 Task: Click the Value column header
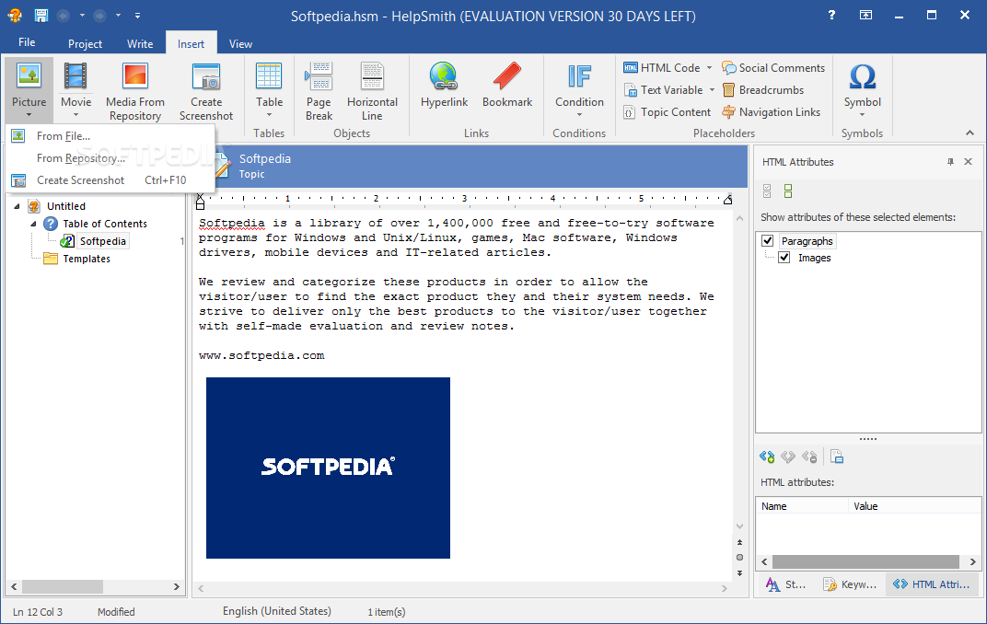point(914,506)
